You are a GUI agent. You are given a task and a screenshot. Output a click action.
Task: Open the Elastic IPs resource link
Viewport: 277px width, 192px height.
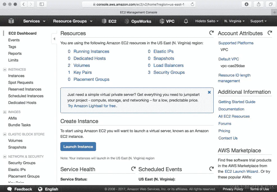click(163, 51)
